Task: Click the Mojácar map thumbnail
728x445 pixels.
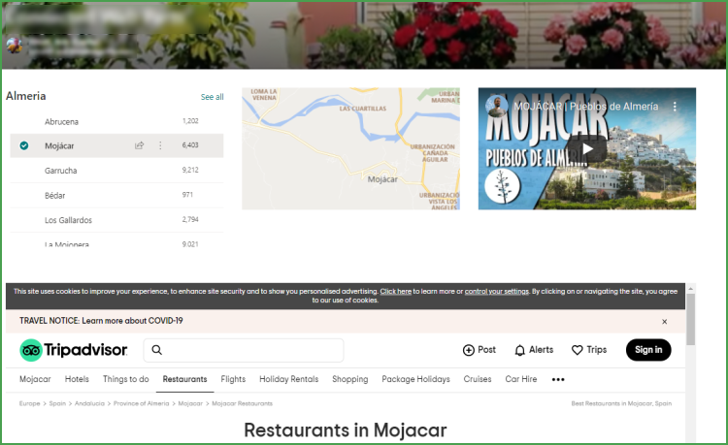Action: click(x=350, y=148)
